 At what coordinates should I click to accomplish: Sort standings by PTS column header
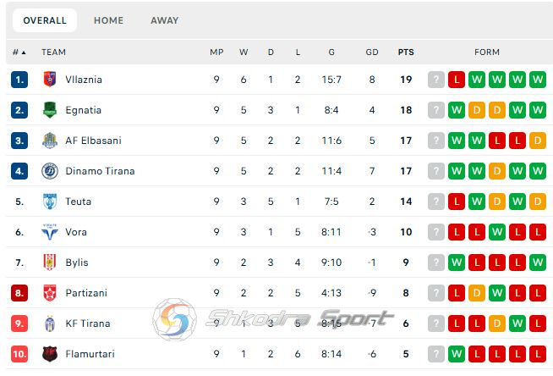click(406, 53)
